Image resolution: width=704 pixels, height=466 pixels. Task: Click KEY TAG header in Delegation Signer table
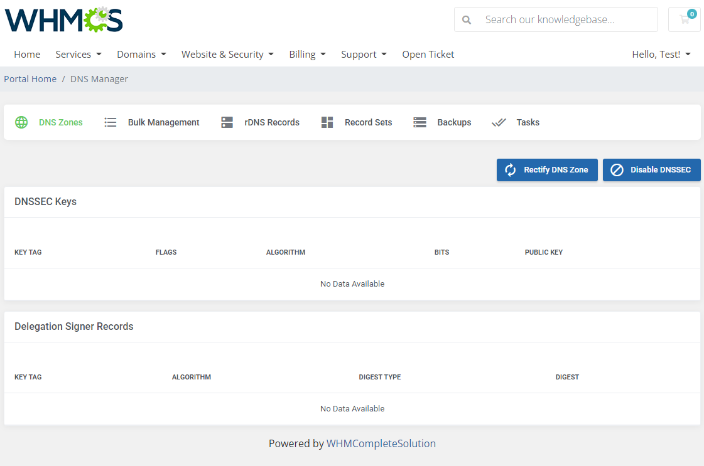28,377
